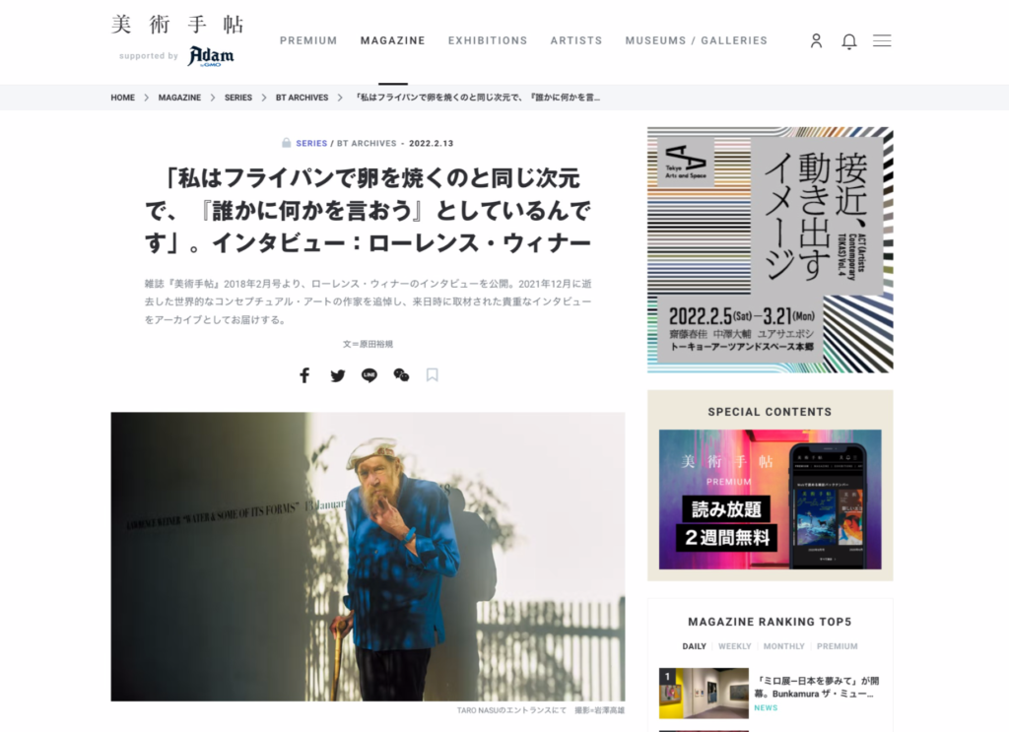The width and height of the screenshot is (1009, 732).
Task: Open ARTISTS navigation item
Action: pos(576,40)
